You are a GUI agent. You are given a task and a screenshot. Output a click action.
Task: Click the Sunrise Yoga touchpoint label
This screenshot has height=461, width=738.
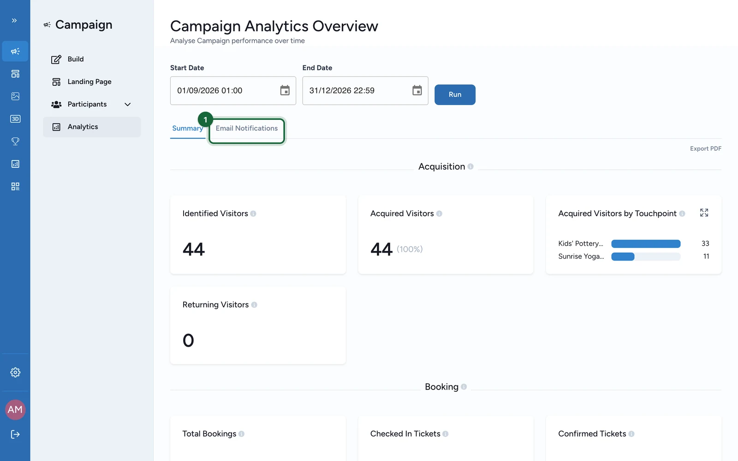pyautogui.click(x=581, y=257)
